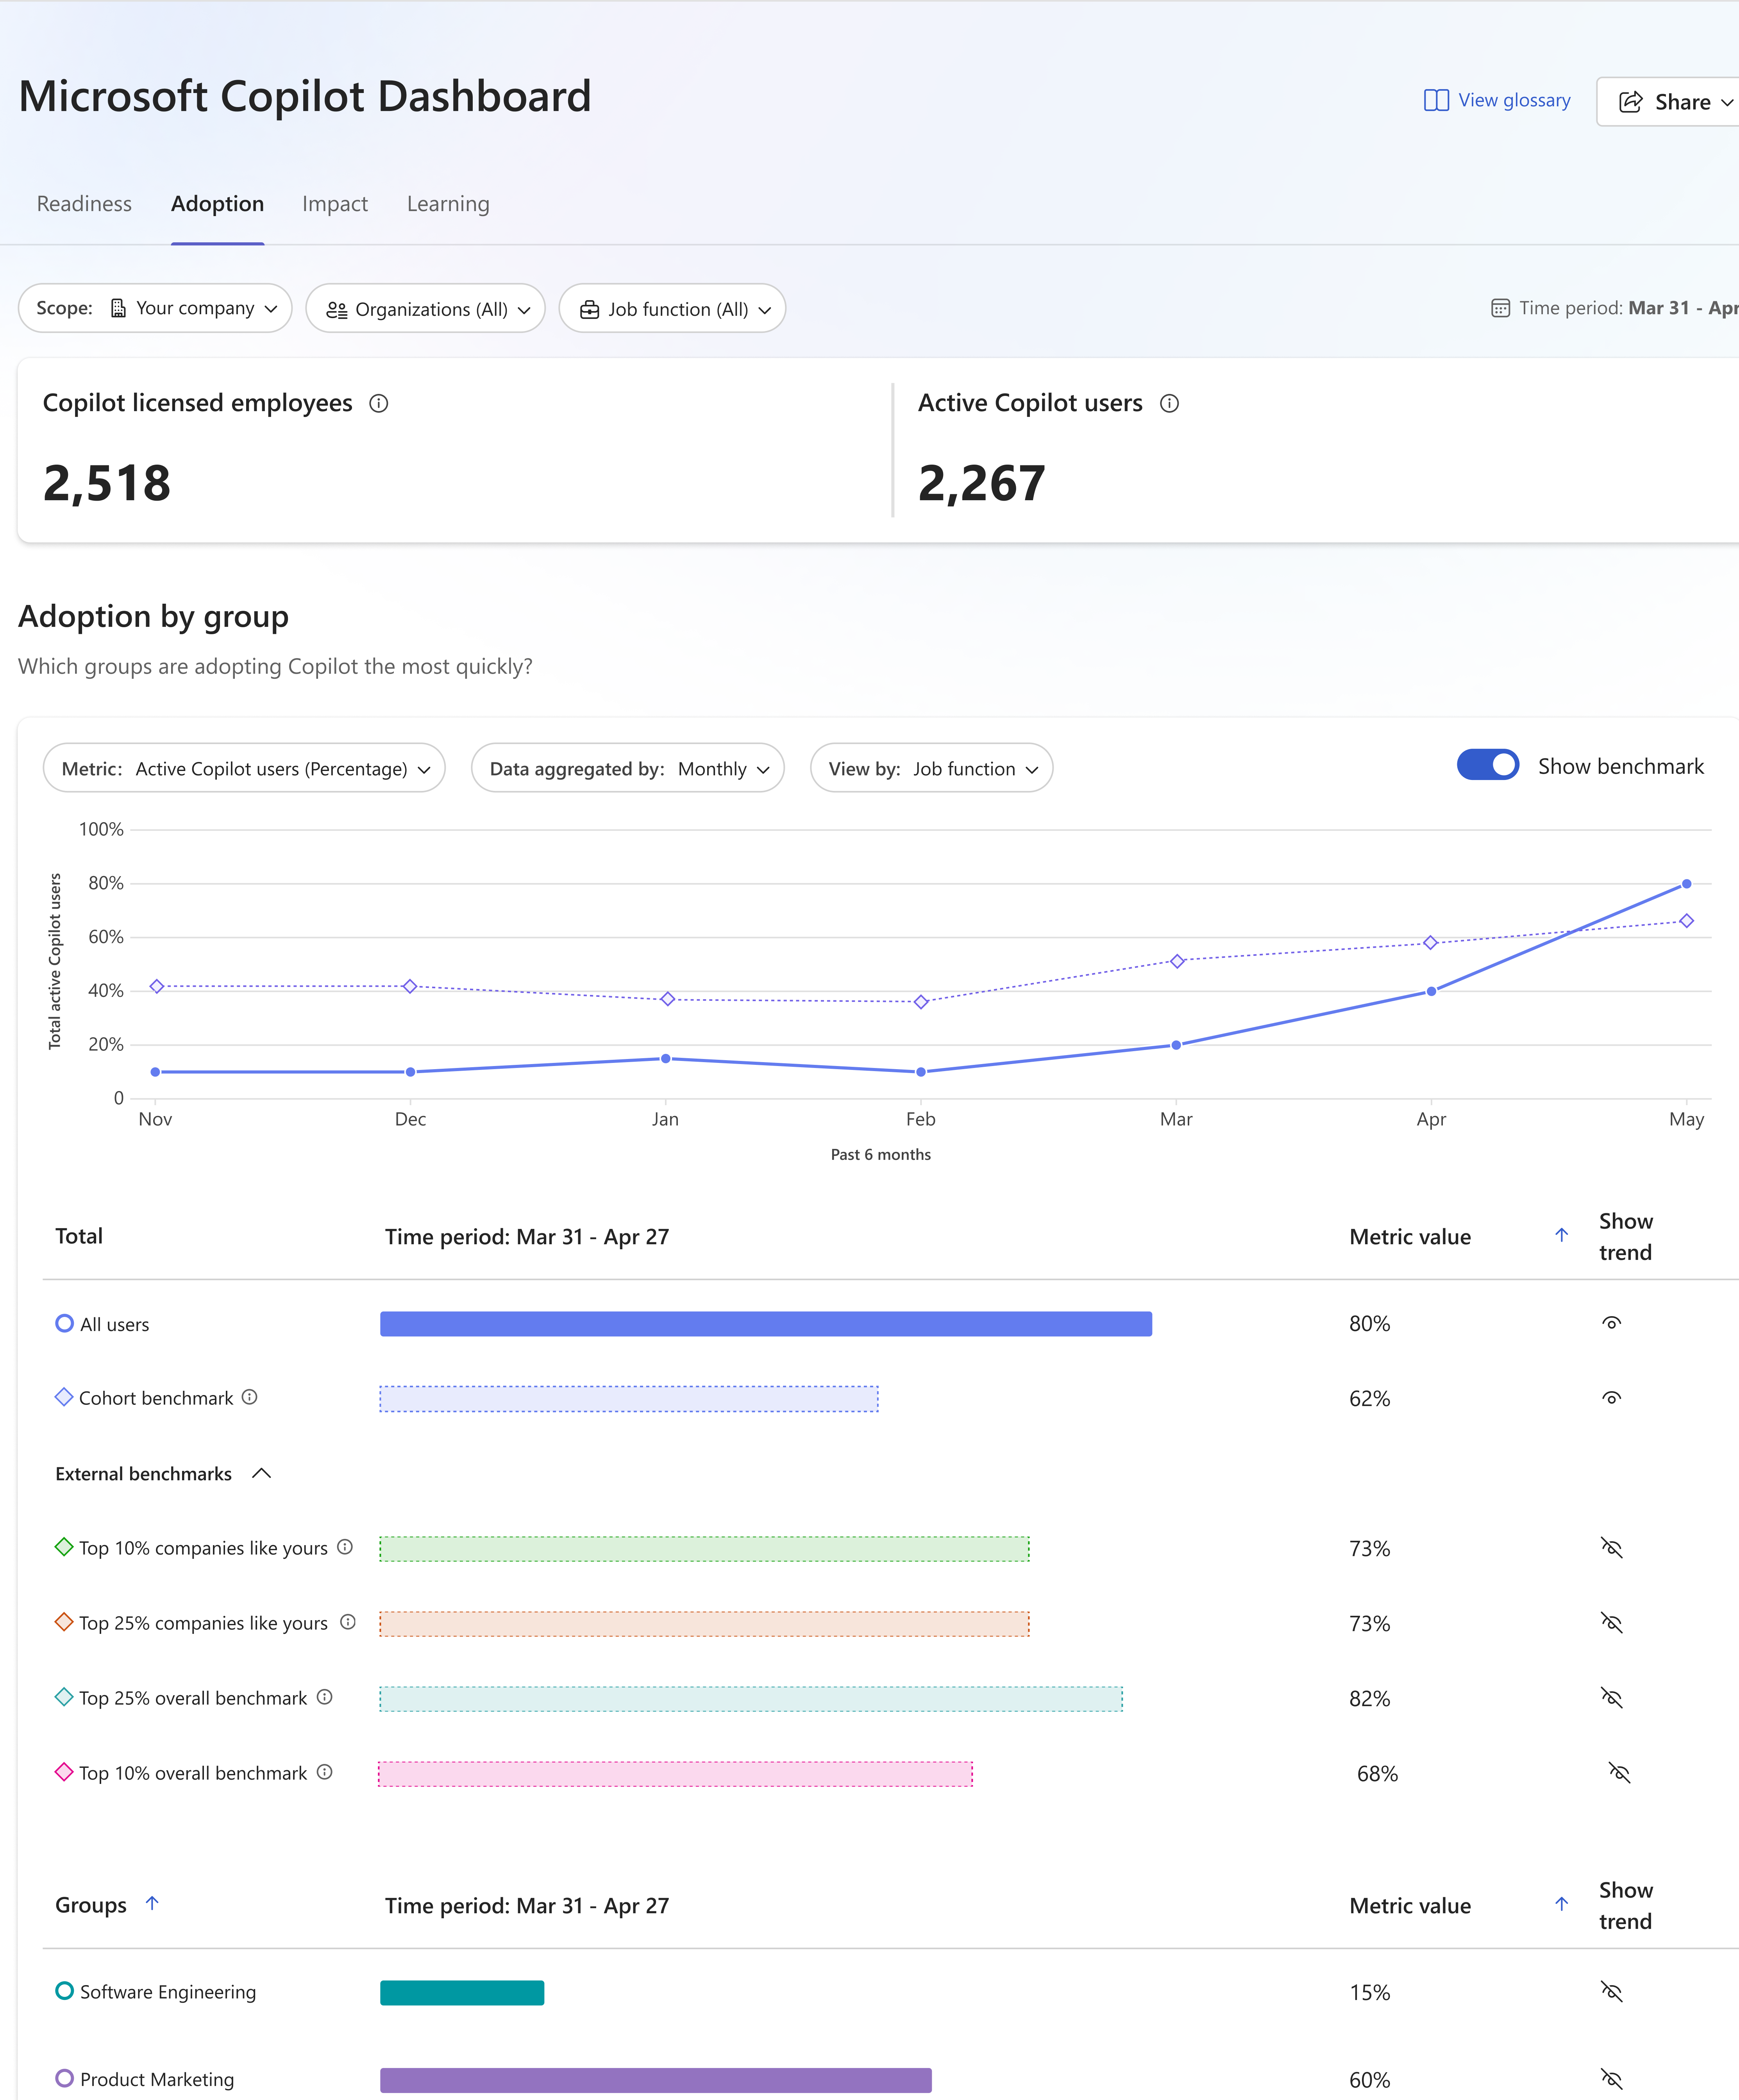Click green diamond for Top 10% companies like yours
Image resolution: width=1739 pixels, height=2100 pixels.
[x=64, y=1547]
